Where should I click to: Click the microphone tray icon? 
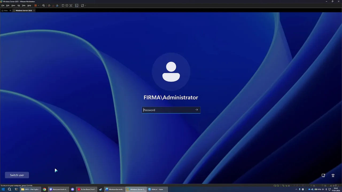300,189
